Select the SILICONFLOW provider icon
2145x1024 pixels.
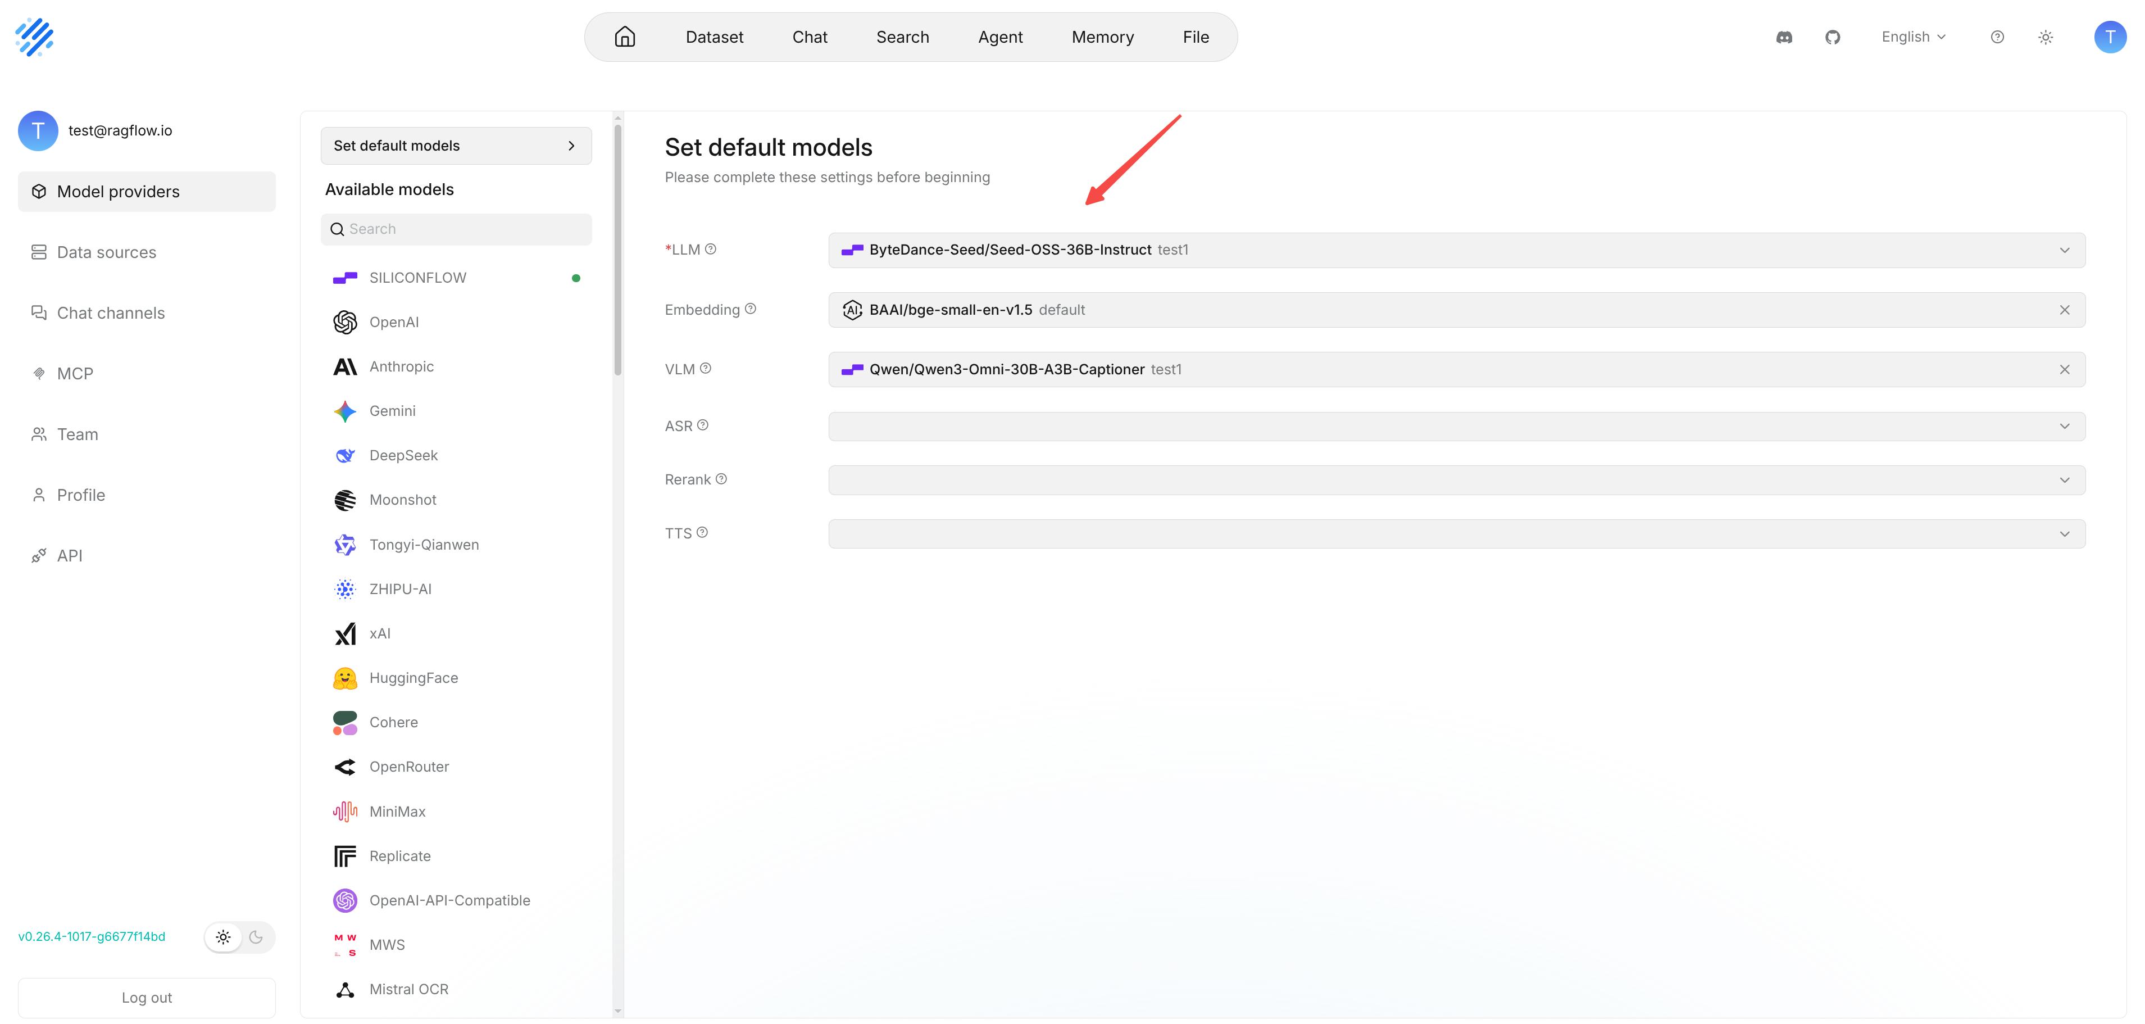point(345,278)
